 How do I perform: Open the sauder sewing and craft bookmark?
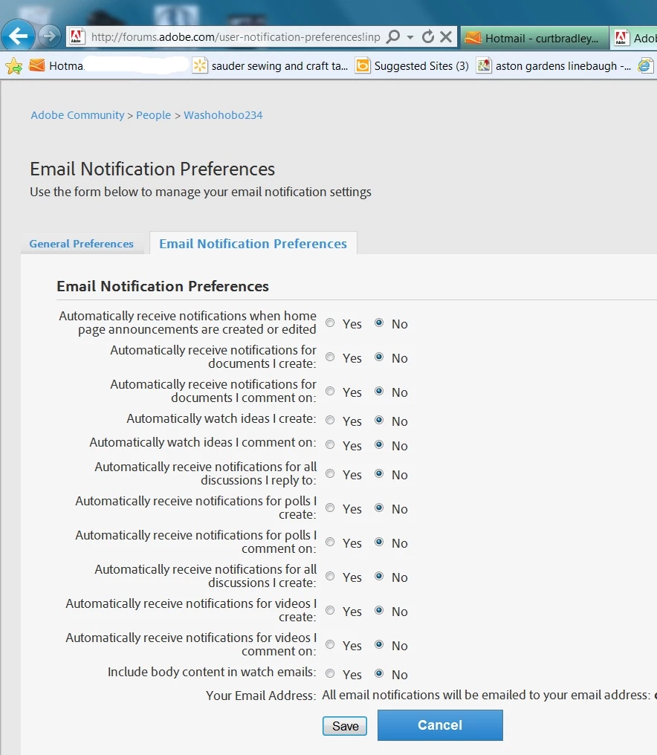[270, 66]
